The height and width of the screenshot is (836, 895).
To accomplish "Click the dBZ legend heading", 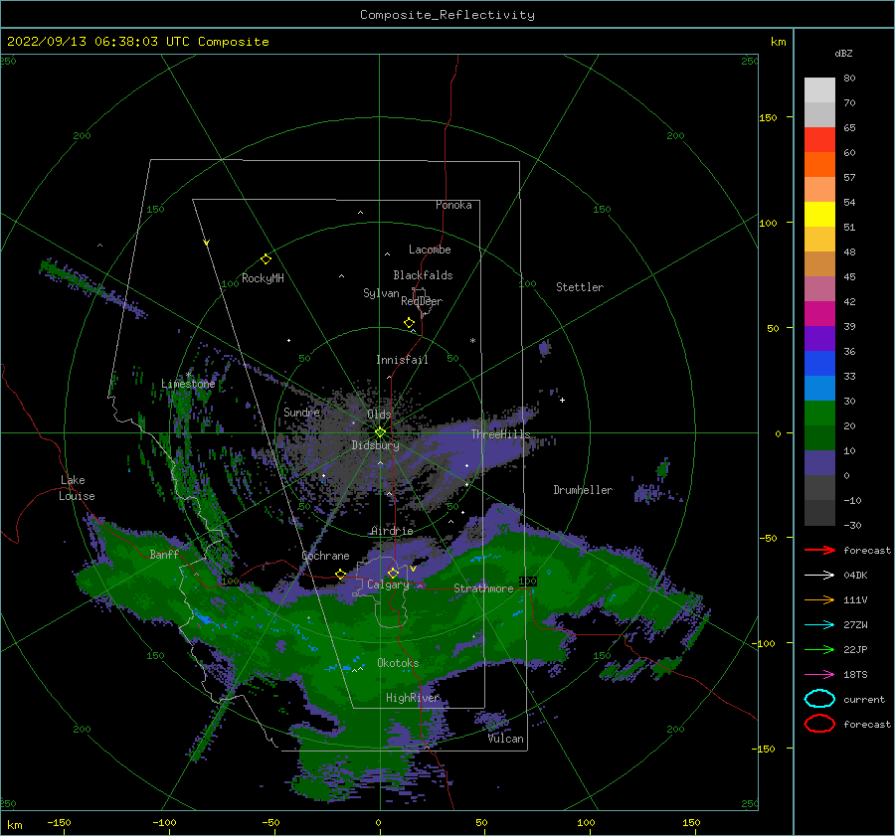I will tap(843, 53).
